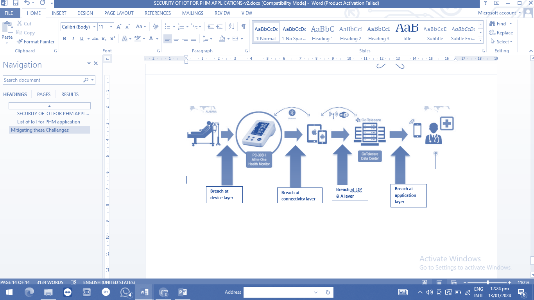
Task: Open the PAGES tab in Navigation pane
Action: pos(44,94)
